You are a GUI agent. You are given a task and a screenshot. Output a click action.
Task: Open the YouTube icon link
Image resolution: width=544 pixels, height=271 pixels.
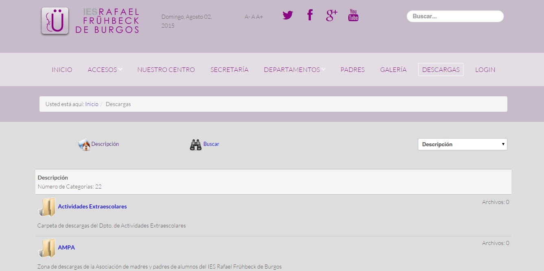coord(353,15)
